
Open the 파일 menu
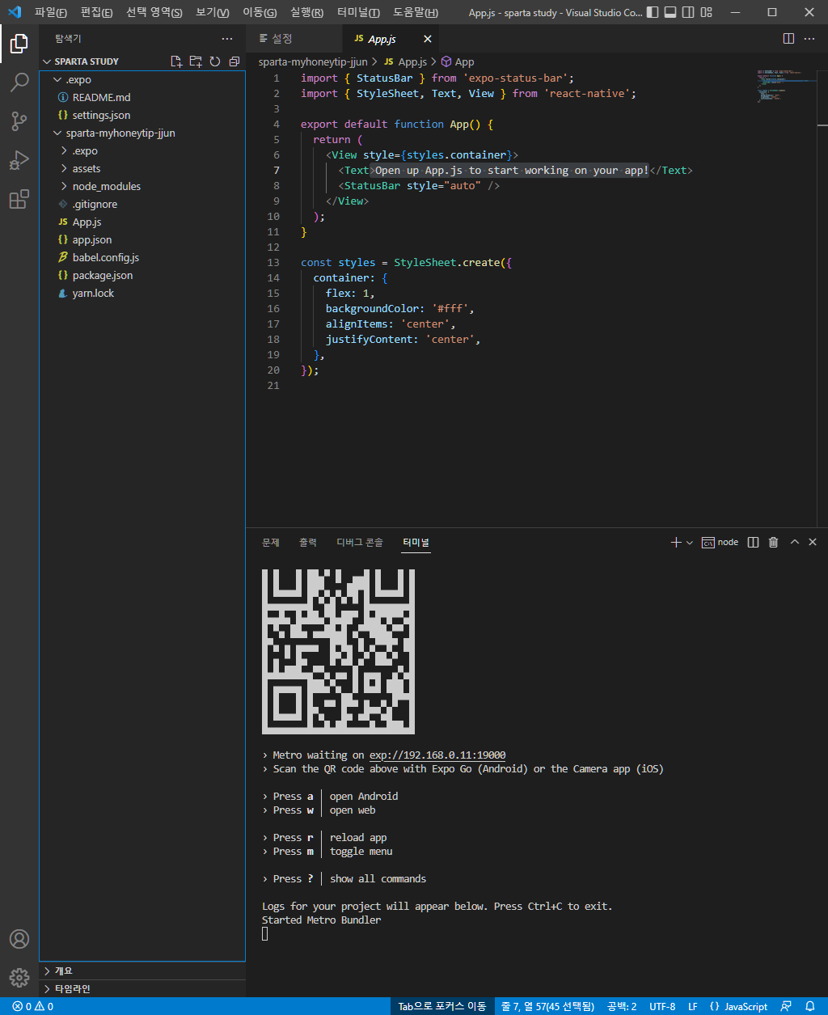tap(51, 12)
